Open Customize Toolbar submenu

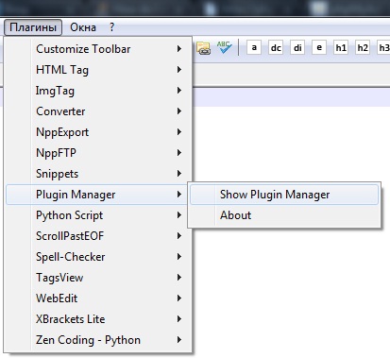pyautogui.click(x=98, y=49)
